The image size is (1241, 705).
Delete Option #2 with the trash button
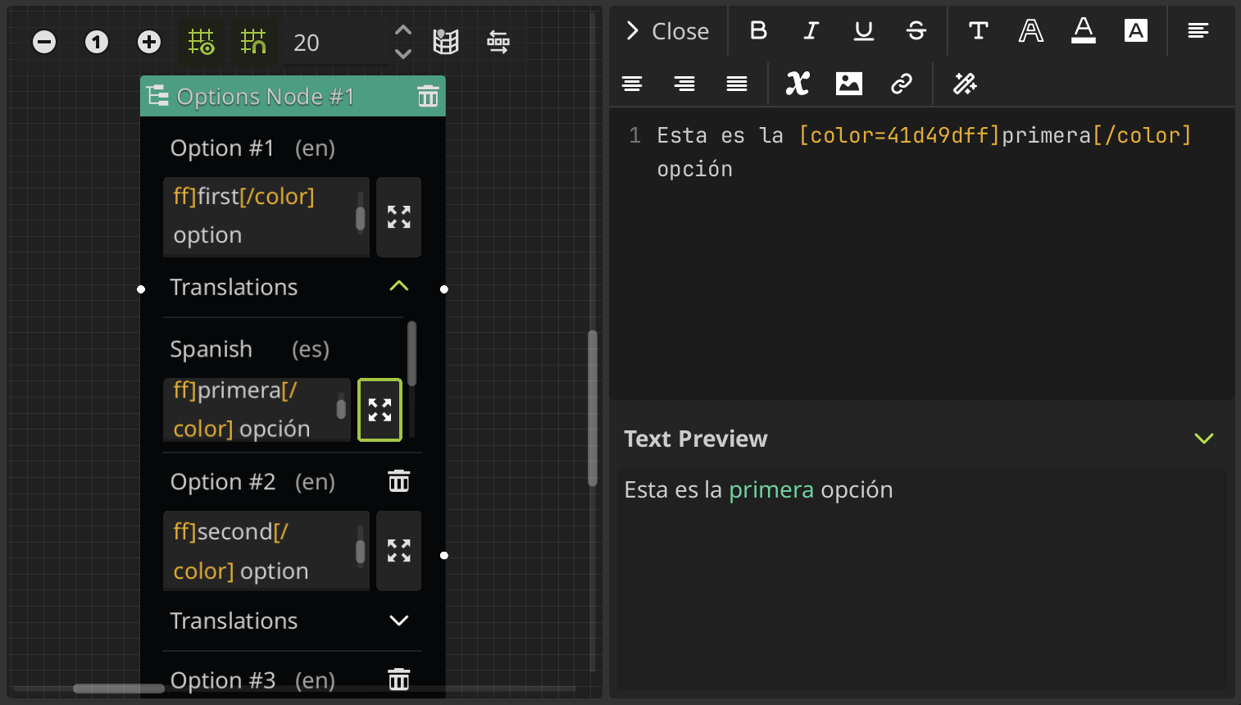click(x=398, y=480)
